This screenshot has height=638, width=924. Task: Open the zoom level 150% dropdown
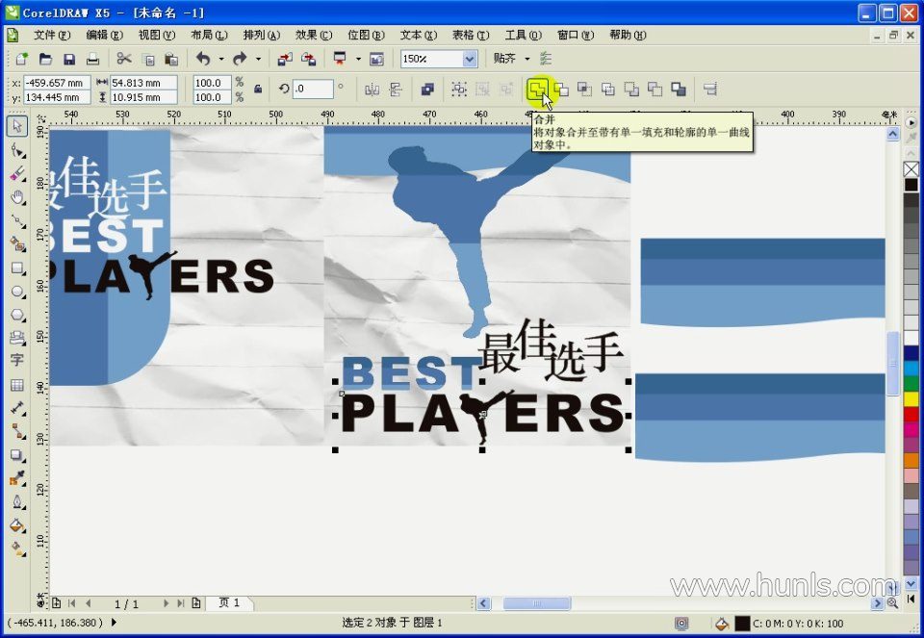(x=469, y=59)
